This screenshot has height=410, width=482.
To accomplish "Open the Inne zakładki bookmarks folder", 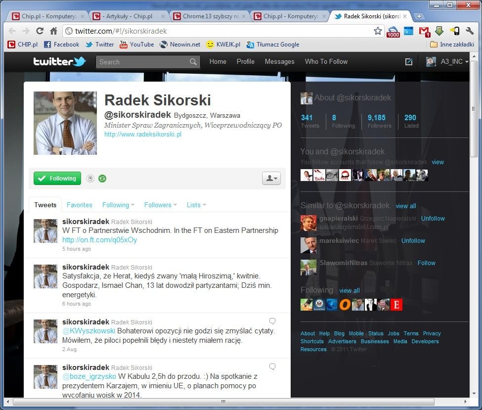I will [x=452, y=45].
